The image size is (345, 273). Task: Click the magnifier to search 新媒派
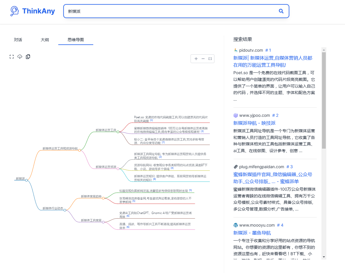[x=281, y=11]
